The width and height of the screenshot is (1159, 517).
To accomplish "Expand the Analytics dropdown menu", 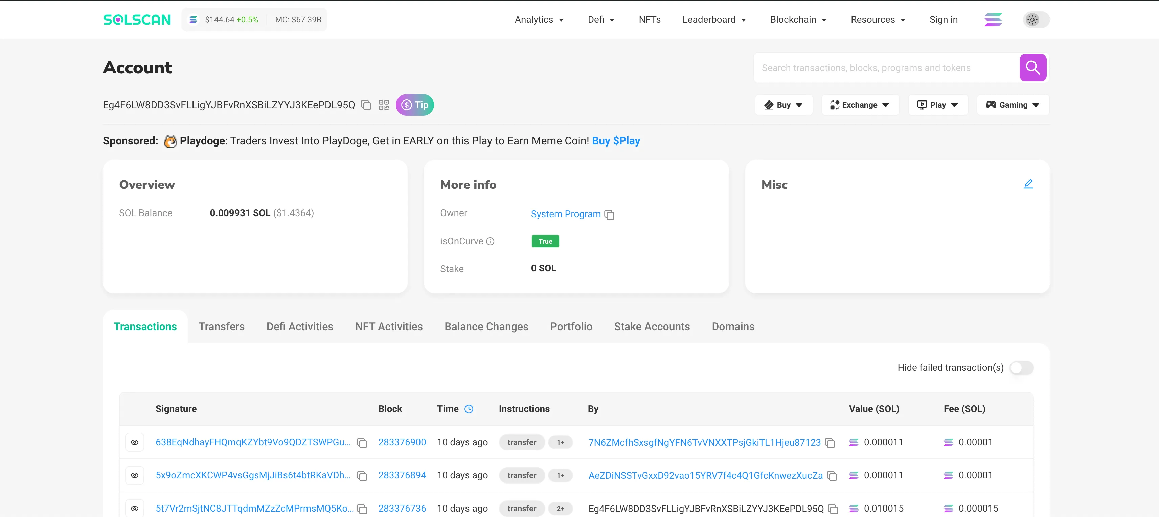I will pyautogui.click(x=539, y=19).
